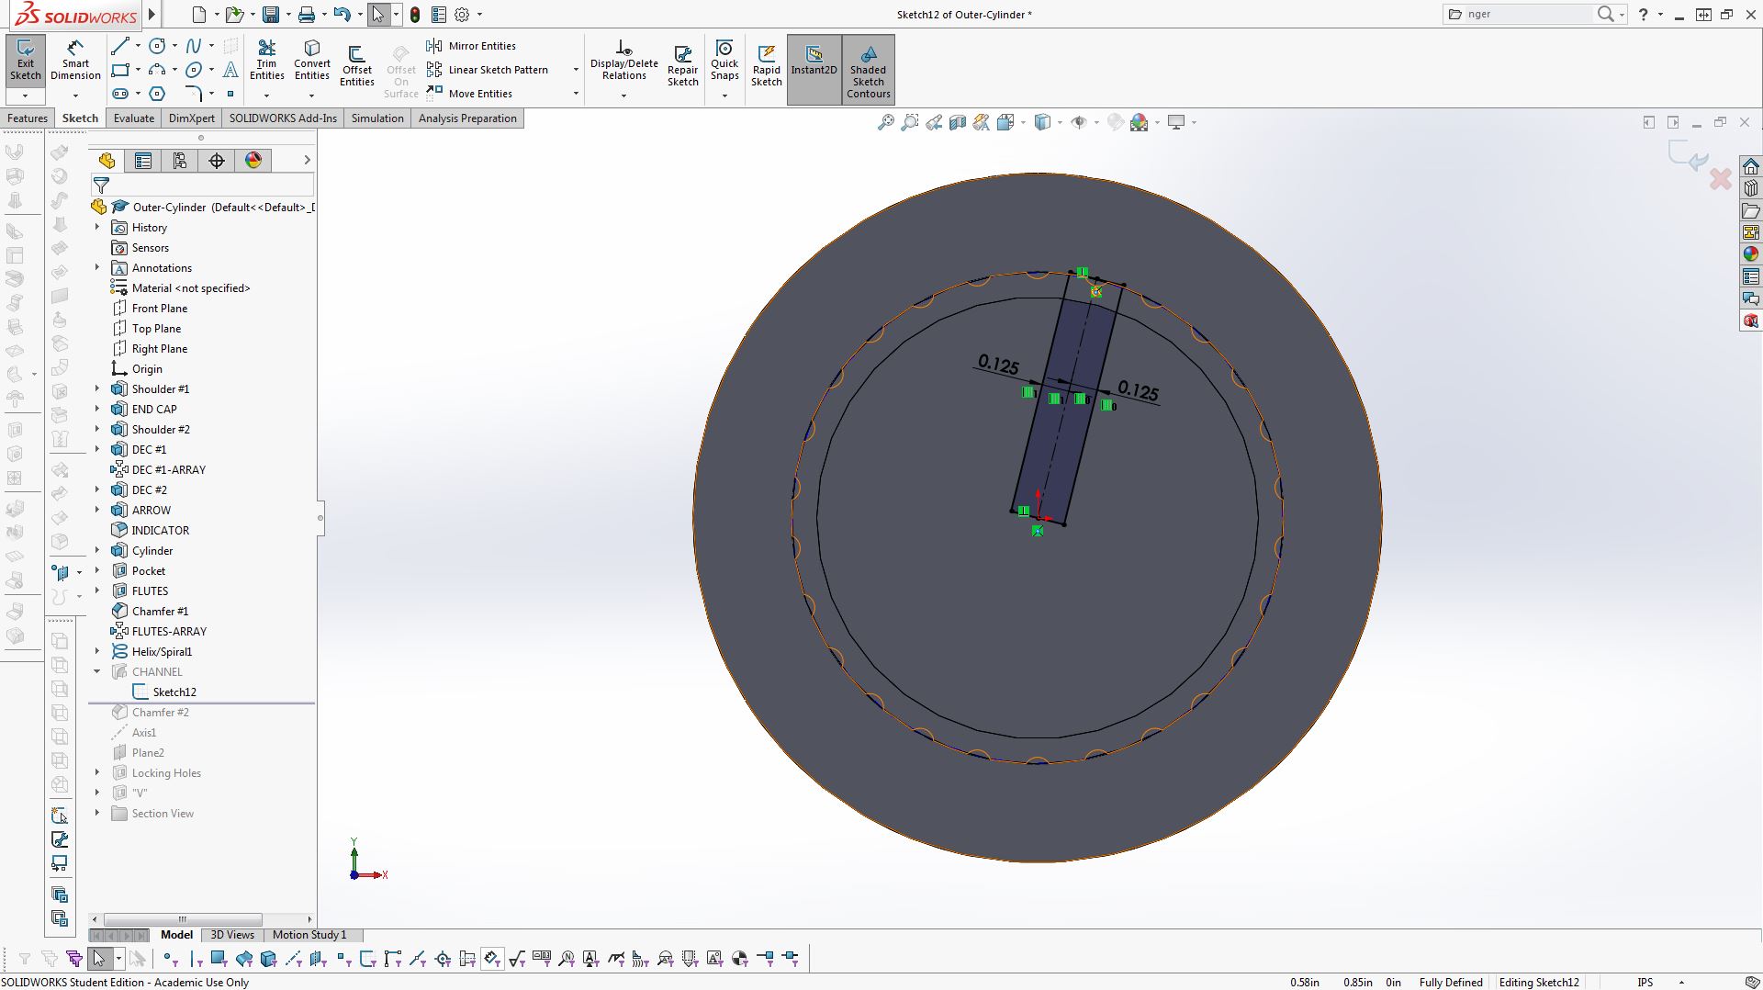Switch to the Evaluate tab
This screenshot has width=1763, height=990.
(x=134, y=118)
